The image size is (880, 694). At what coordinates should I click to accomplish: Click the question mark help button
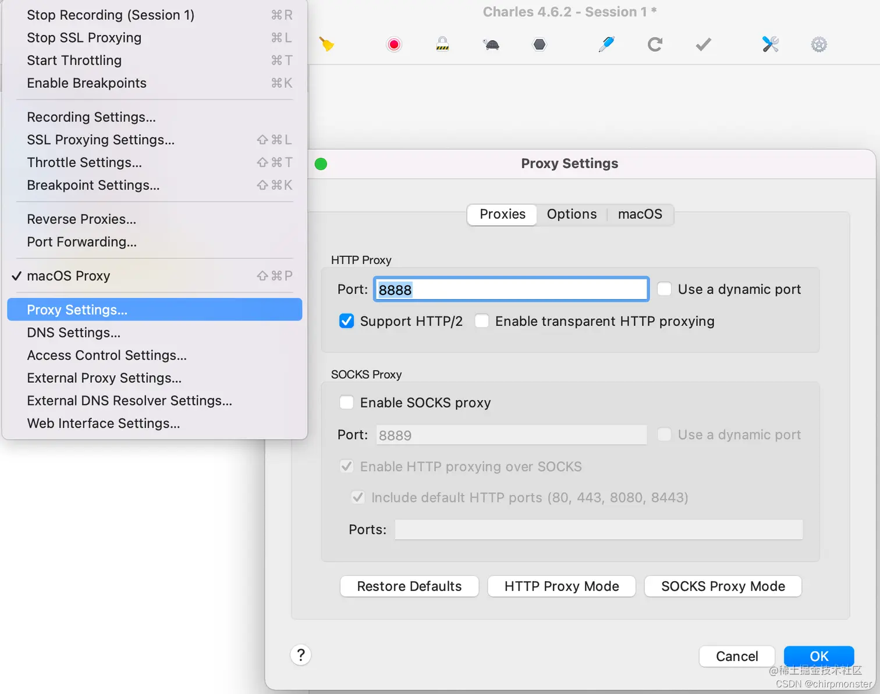pyautogui.click(x=301, y=655)
